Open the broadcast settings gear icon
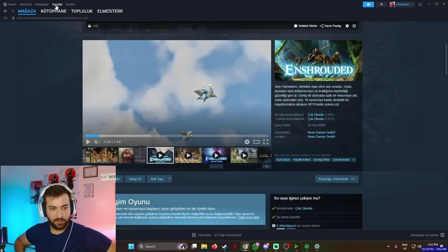This screenshot has width=448, height=252. click(347, 26)
